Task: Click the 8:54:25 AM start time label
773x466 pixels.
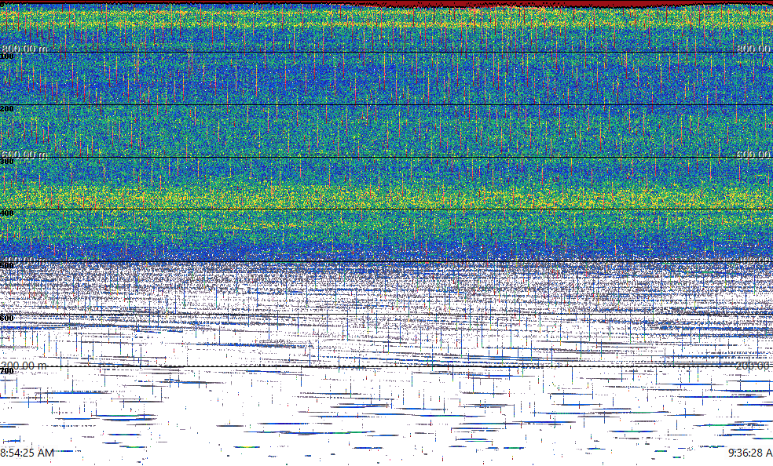Action: coord(27,452)
